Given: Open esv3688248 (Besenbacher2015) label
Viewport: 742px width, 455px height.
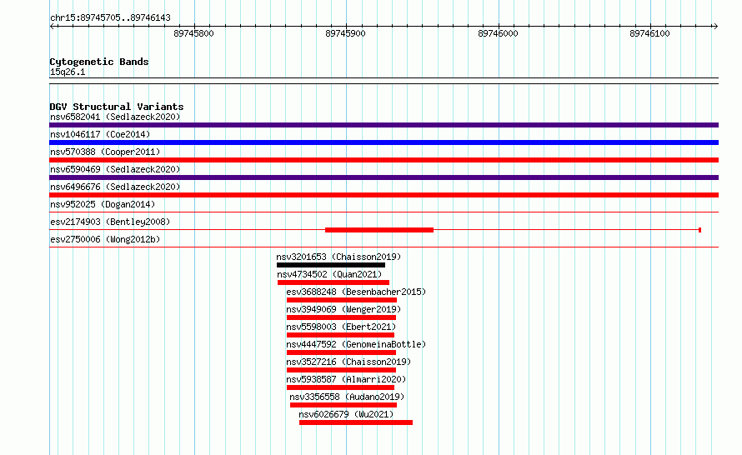Looking at the screenshot, I should pyautogui.click(x=356, y=292).
